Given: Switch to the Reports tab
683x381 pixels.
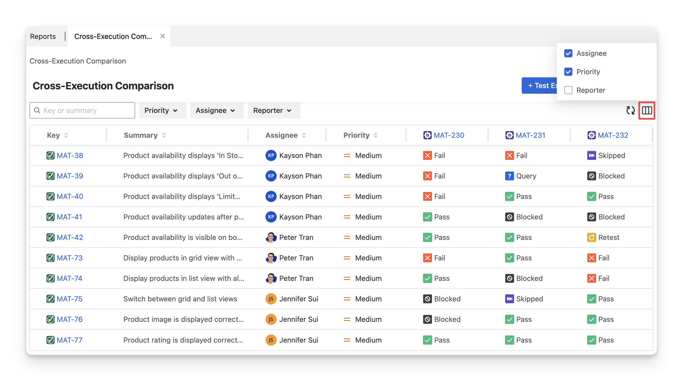Looking at the screenshot, I should [43, 36].
